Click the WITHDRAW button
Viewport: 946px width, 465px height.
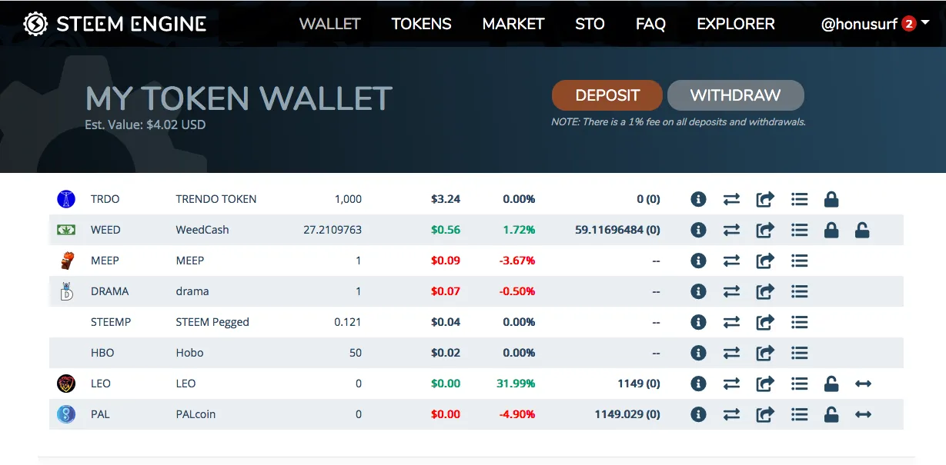[x=735, y=95]
